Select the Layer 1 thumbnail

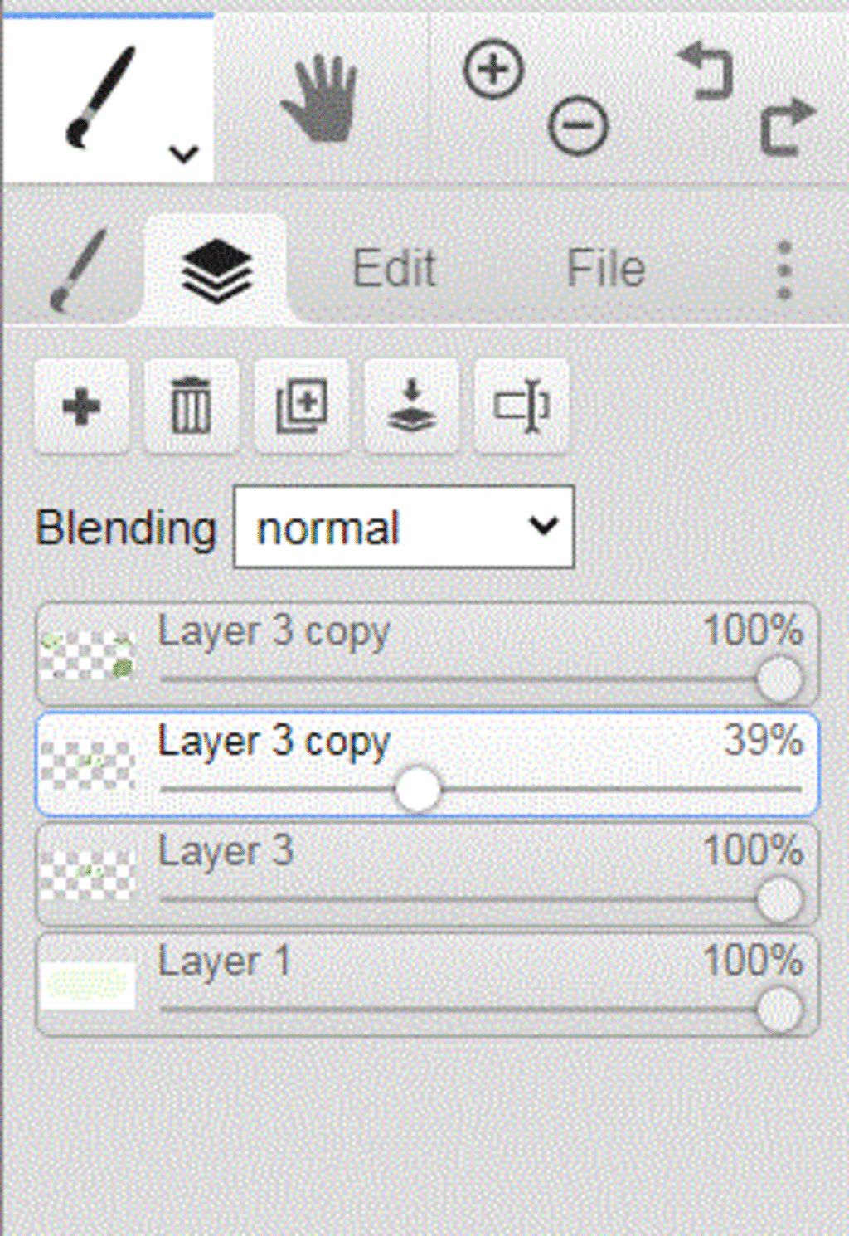[88, 985]
